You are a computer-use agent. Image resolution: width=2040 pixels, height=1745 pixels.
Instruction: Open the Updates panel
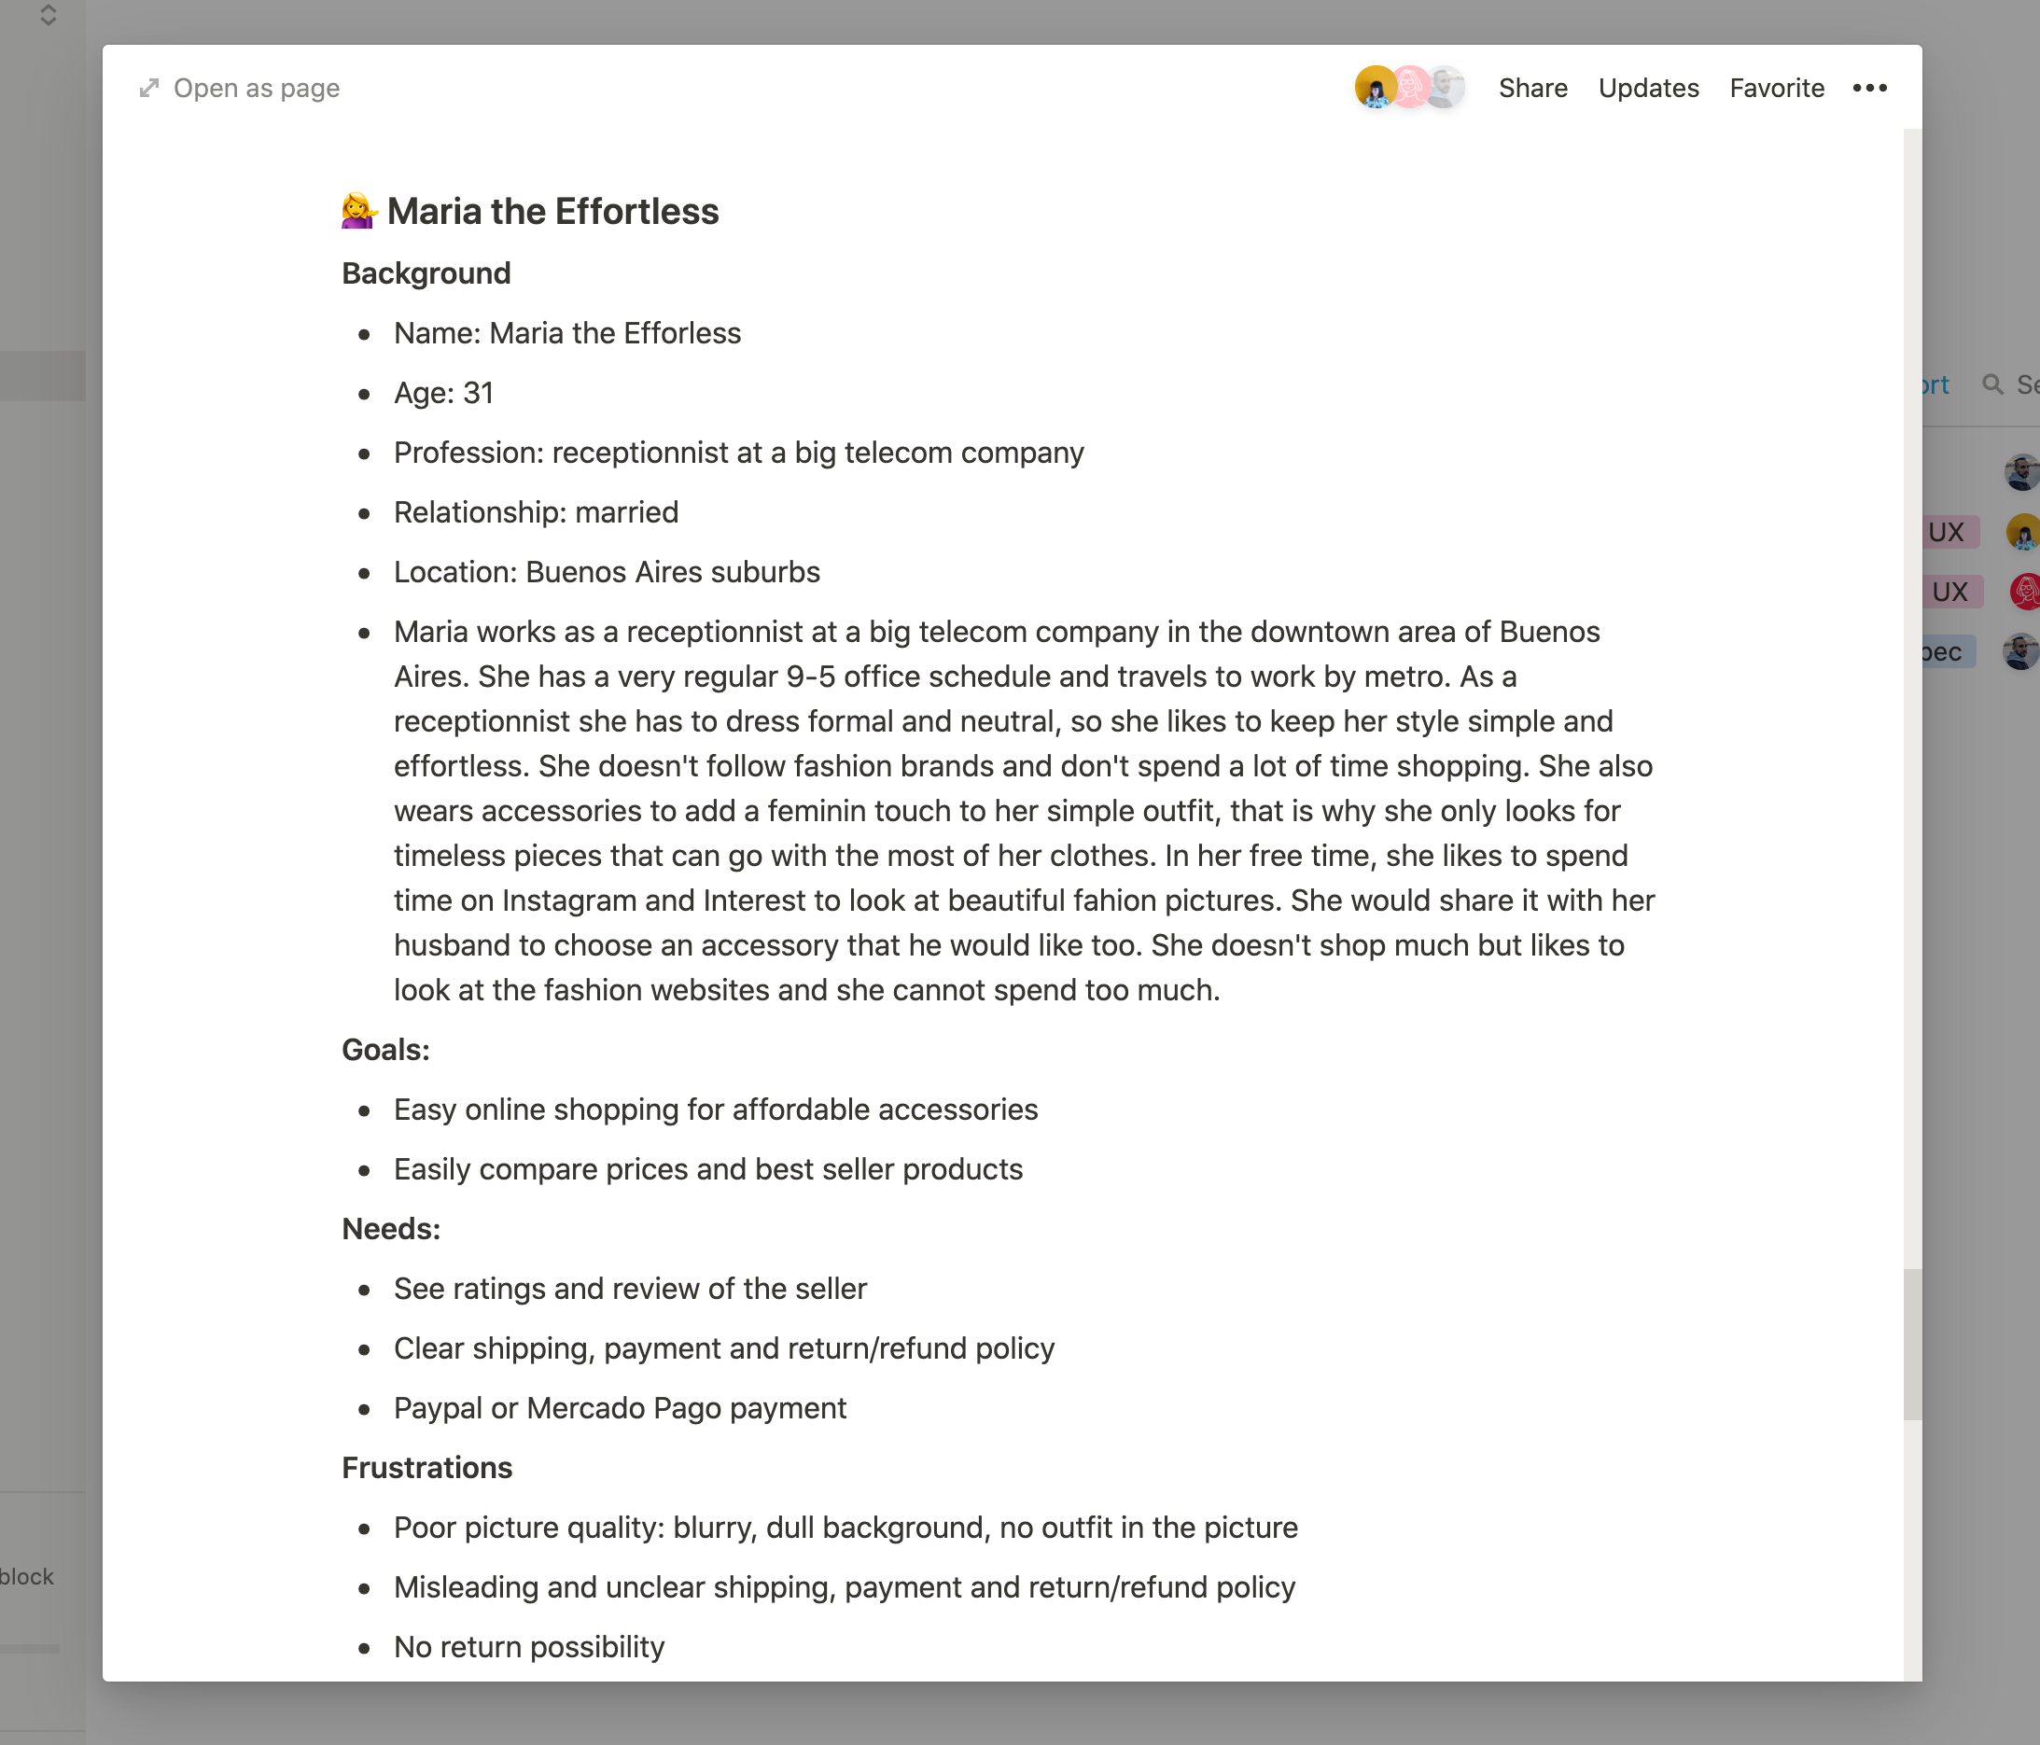[x=1648, y=89]
